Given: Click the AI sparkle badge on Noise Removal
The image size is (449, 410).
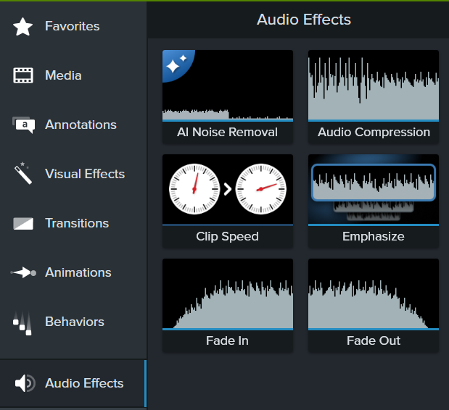Looking at the screenshot, I should [x=173, y=63].
